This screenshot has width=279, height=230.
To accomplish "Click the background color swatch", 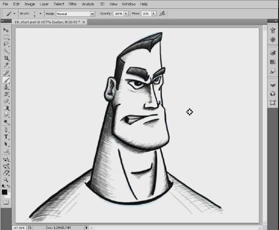I will coord(8,196).
